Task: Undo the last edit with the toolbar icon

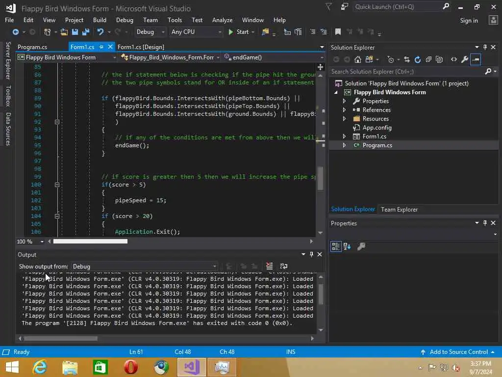Action: tap(100, 32)
